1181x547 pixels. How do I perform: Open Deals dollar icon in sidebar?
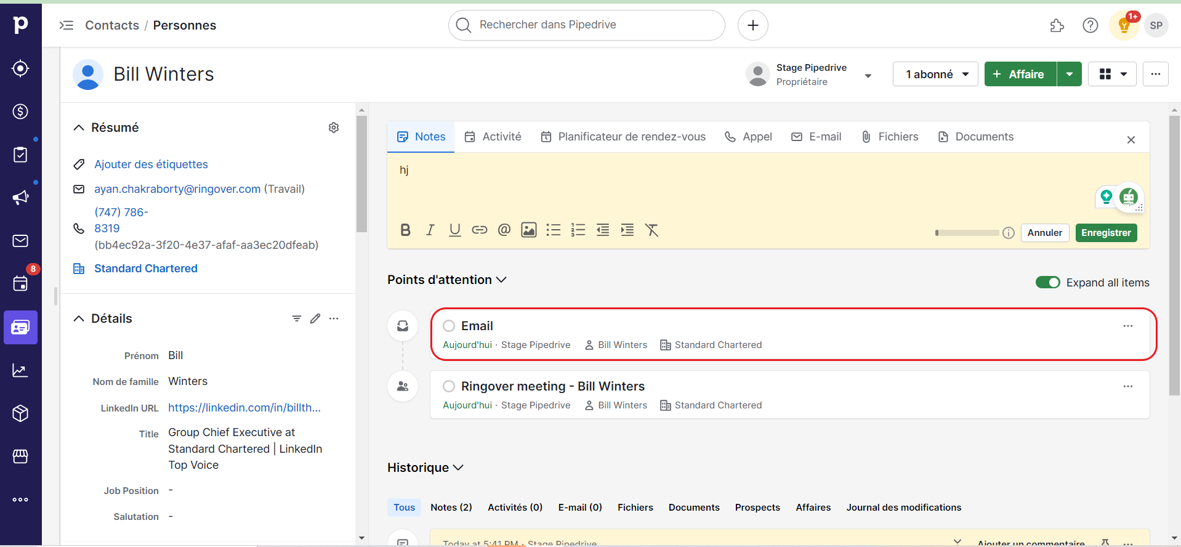pos(20,111)
